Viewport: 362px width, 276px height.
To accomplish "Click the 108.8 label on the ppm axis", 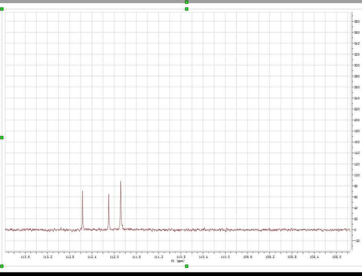I will click(292, 257).
